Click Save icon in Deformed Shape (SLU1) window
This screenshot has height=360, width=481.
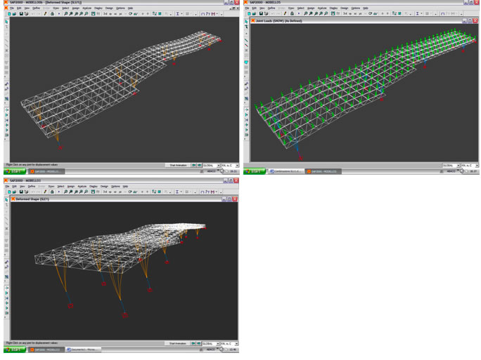point(21,14)
